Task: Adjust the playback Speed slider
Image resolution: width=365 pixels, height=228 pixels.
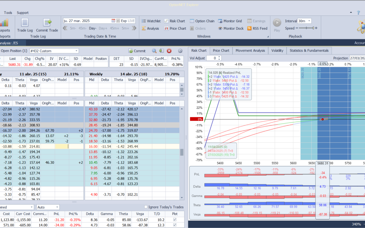Action: pos(306,28)
